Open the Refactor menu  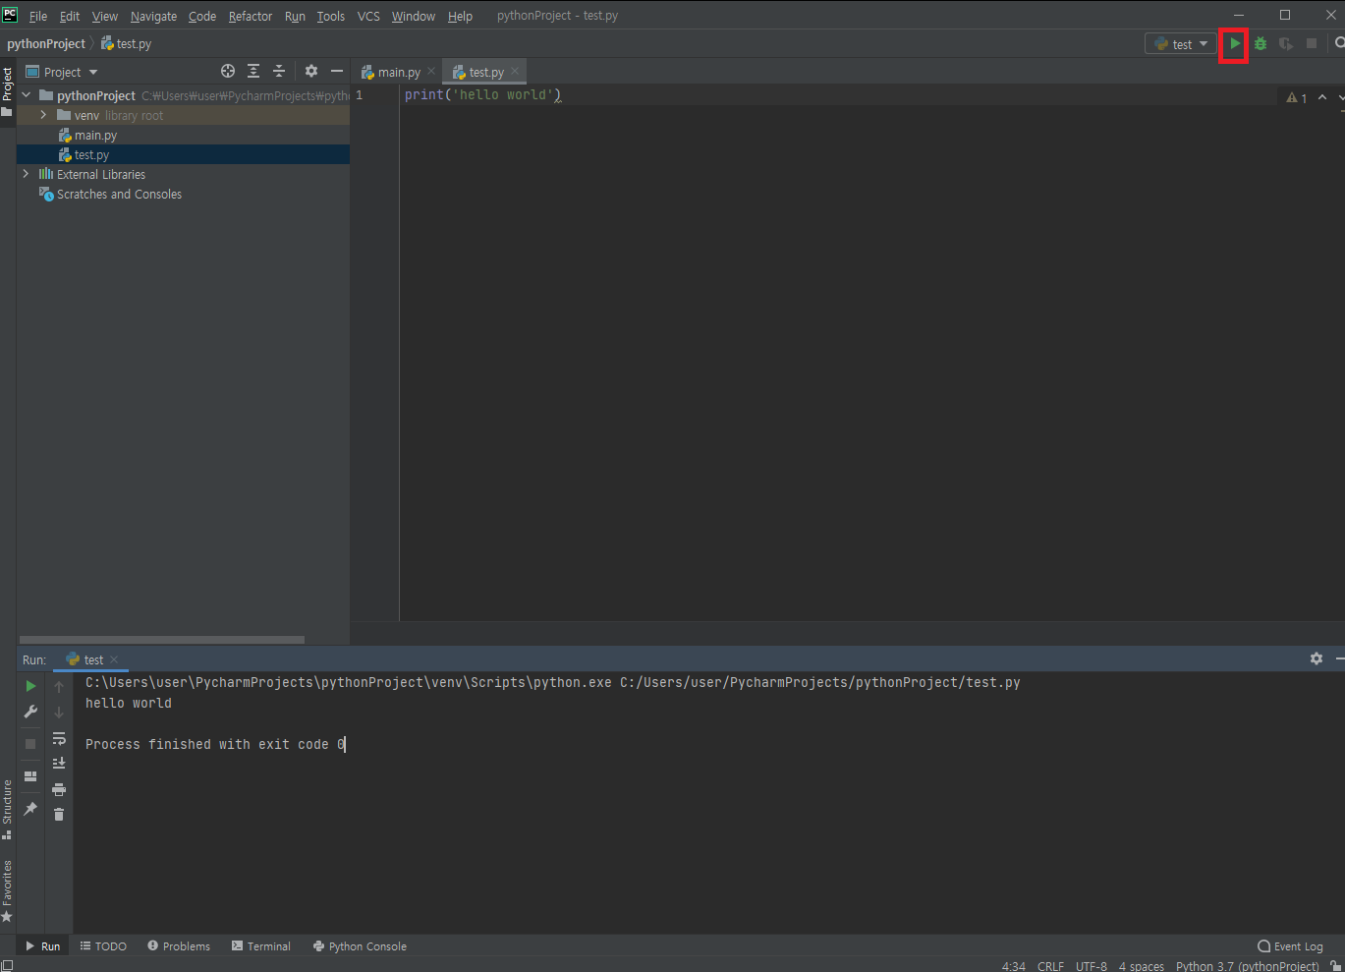click(x=251, y=16)
